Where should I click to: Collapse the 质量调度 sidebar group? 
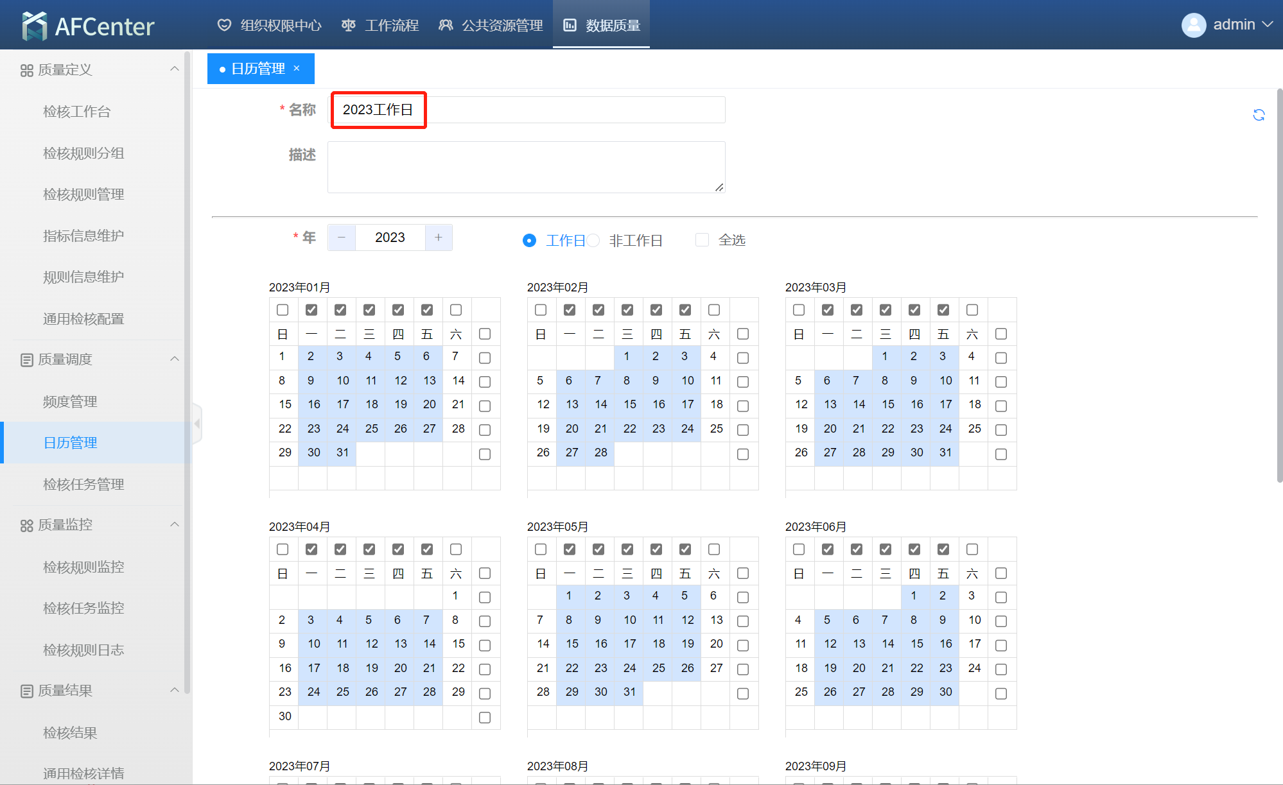174,359
